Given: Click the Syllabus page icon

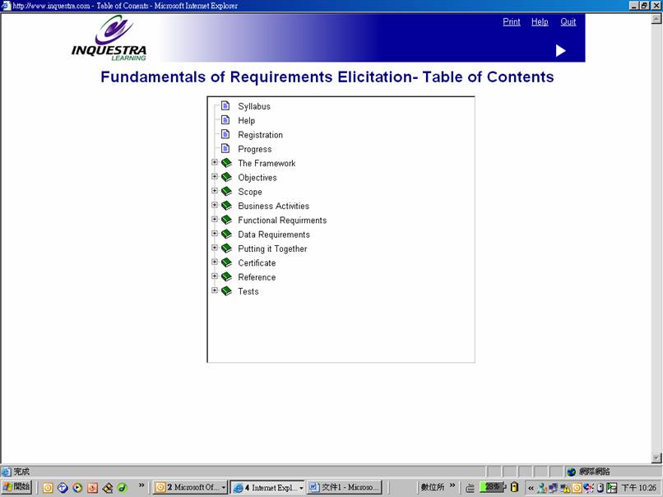Looking at the screenshot, I should (225, 106).
